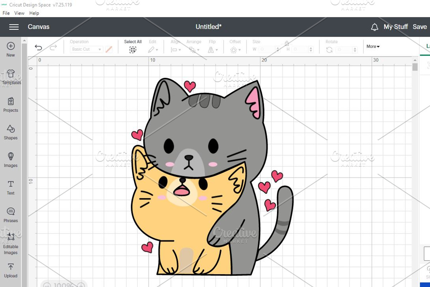This screenshot has height=287, width=430.
Task: Open Editable Images panel
Action: pos(11,244)
